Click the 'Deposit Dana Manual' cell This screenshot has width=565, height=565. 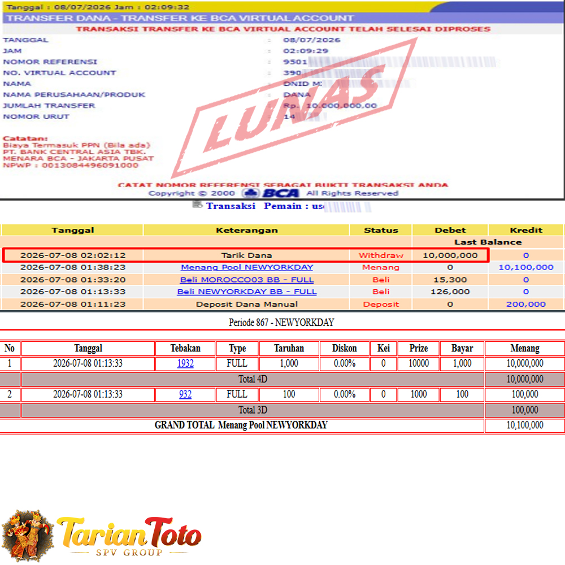pos(247,304)
